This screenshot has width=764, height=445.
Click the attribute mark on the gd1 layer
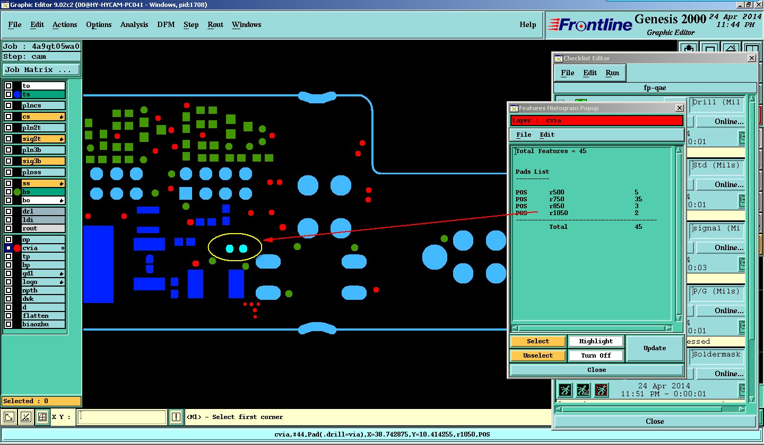click(62, 273)
